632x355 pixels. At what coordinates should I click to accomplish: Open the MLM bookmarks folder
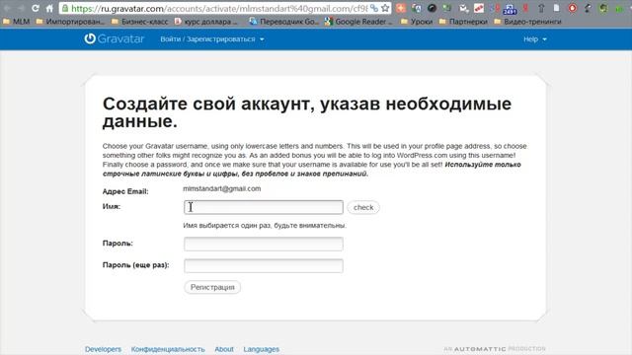click(x=17, y=22)
